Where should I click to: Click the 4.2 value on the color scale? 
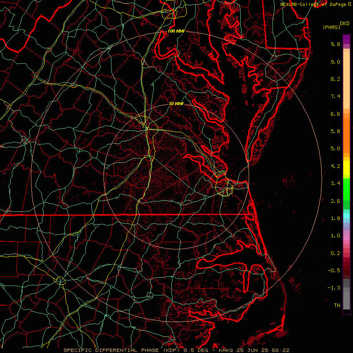click(335, 166)
